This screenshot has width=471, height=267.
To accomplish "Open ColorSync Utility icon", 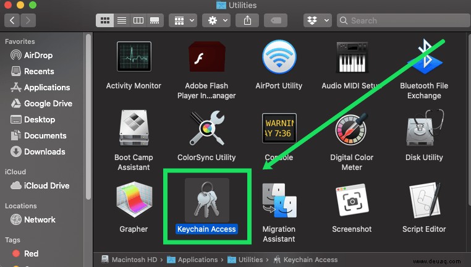I will point(206,128).
